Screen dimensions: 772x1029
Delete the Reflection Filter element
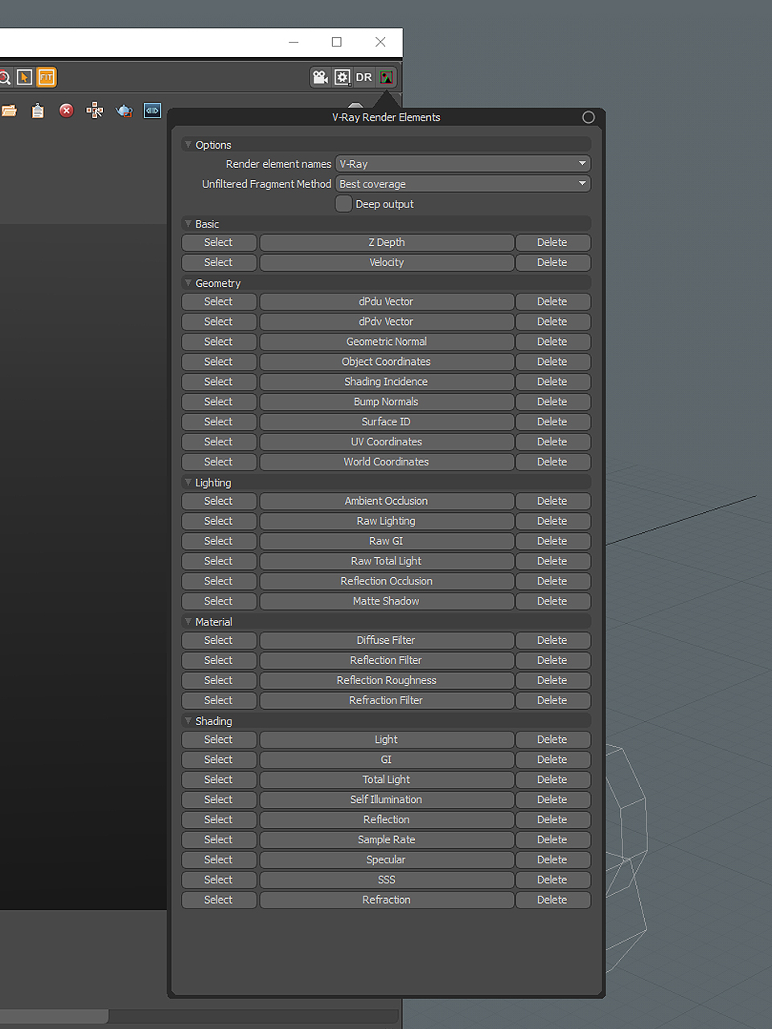(552, 660)
